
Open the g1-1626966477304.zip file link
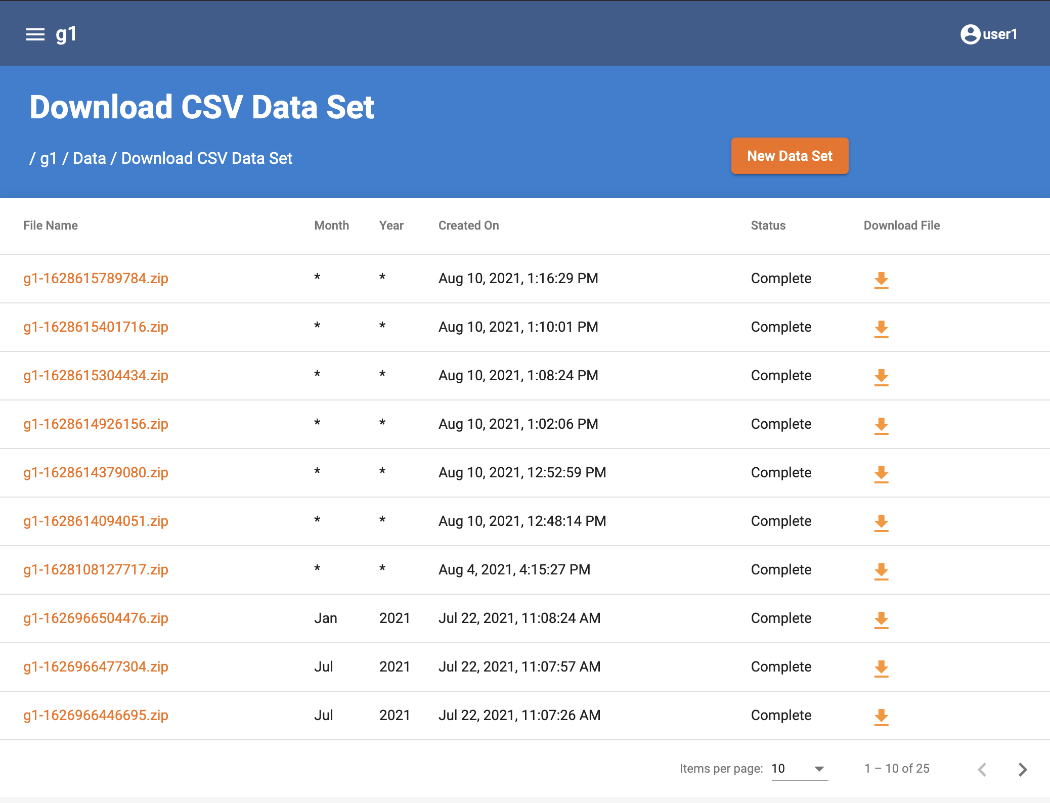click(x=96, y=666)
